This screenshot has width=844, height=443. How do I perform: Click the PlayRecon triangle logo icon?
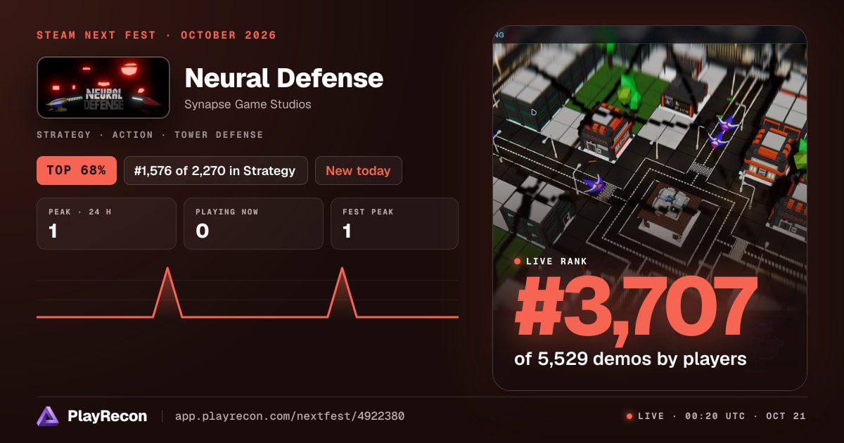point(48,416)
